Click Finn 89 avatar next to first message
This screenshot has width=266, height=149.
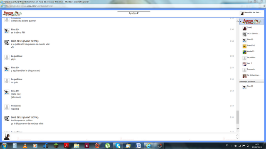click(x=7, y=31)
